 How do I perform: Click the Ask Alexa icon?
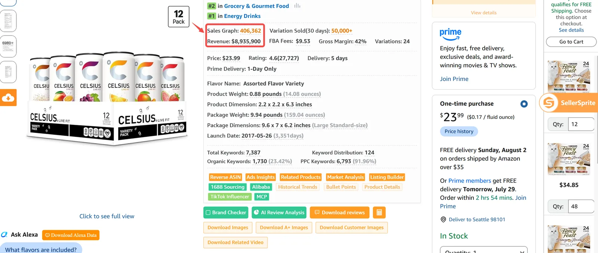(4, 235)
